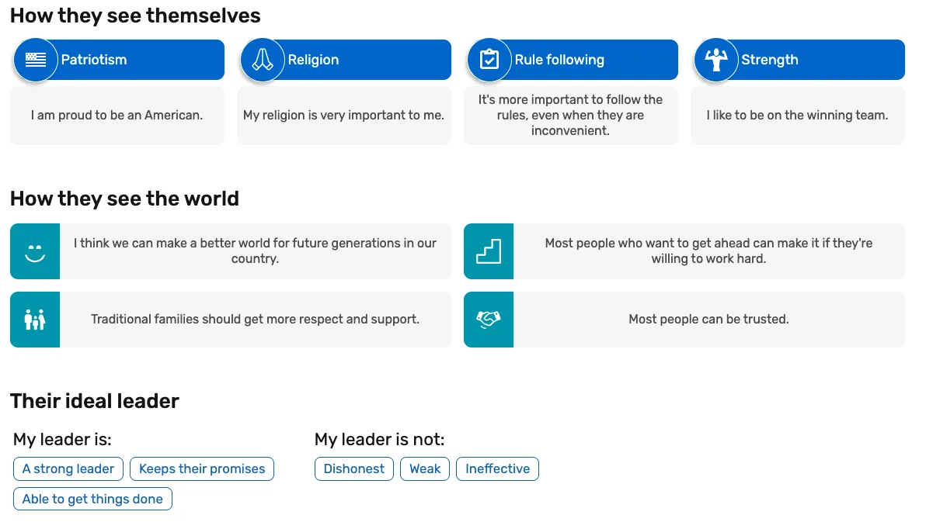Click the 'Ineffective' tag
Viewport: 933px width, 529px height.
coord(497,468)
